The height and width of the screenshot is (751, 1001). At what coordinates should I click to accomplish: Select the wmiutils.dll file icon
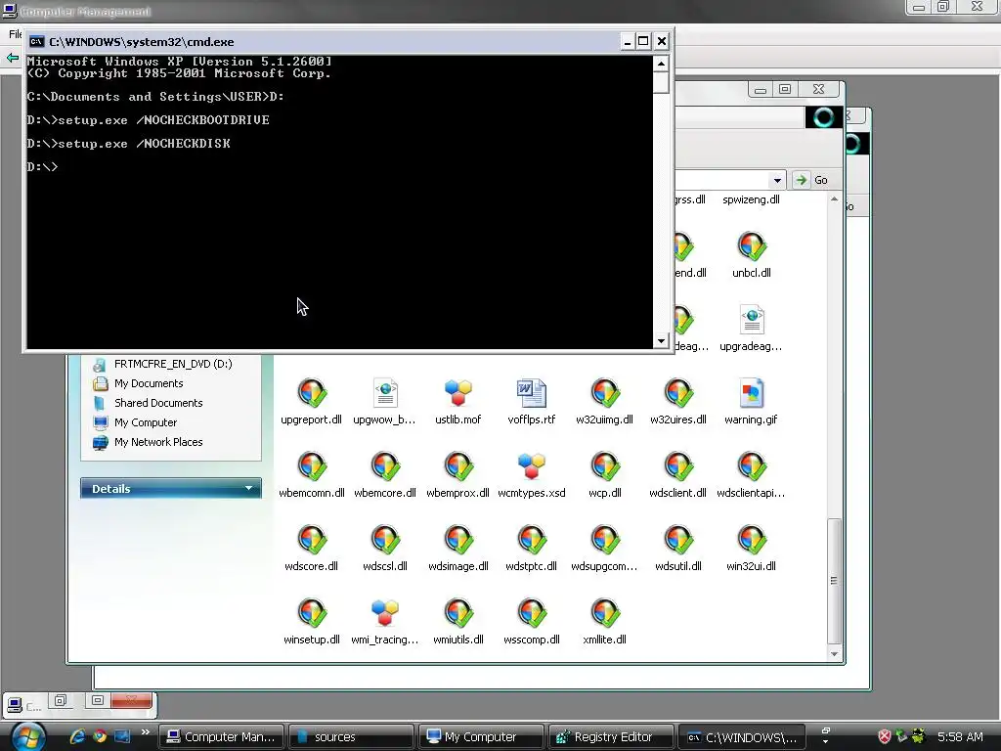coord(458,613)
